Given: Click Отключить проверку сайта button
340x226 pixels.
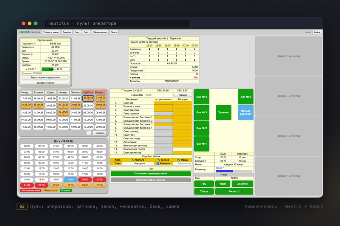Looking at the screenshot, I should tap(151, 174).
